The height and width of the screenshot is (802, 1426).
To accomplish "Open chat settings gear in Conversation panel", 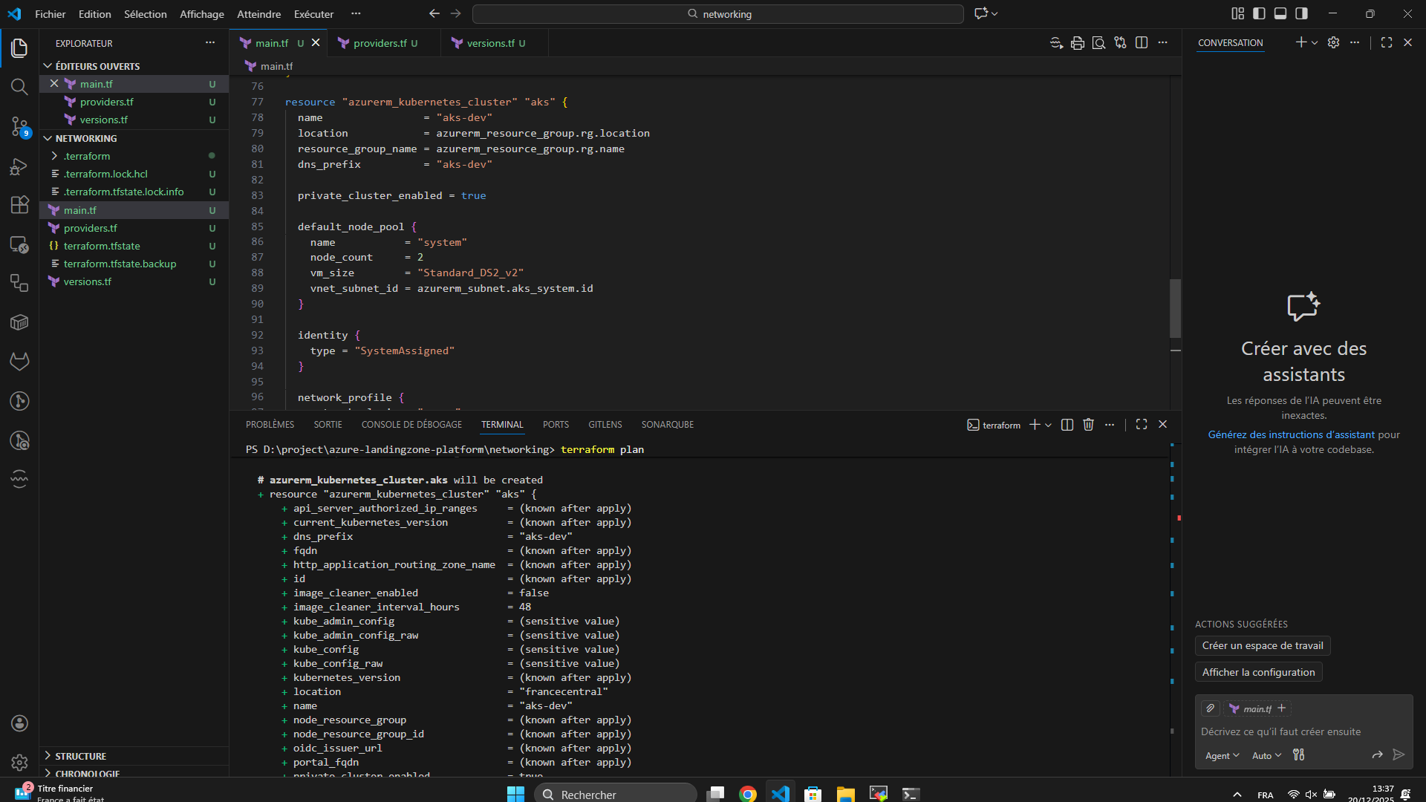I will coord(1333,43).
